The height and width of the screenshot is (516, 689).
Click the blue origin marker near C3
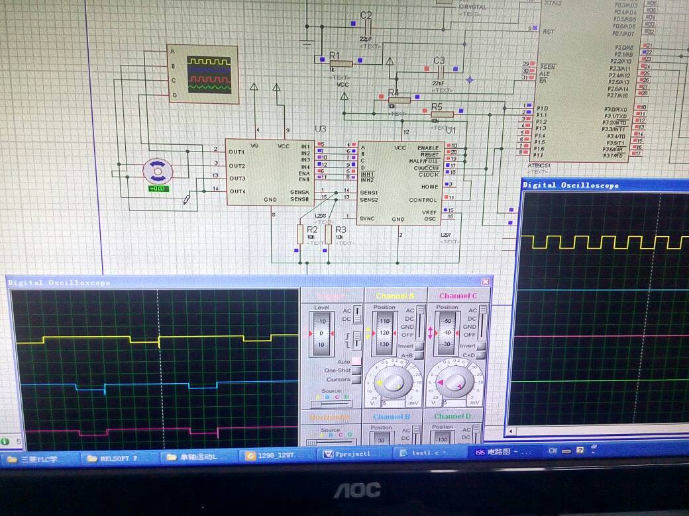click(470, 80)
